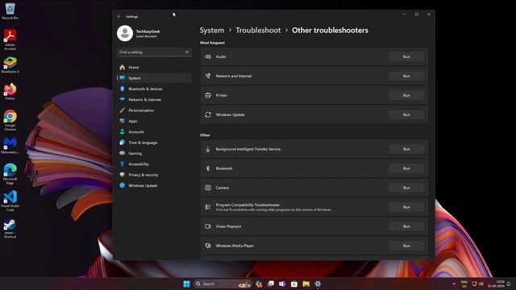Click the Troubleshoot breadcrumb link
Viewport: 516px width, 290px height.
(x=258, y=31)
